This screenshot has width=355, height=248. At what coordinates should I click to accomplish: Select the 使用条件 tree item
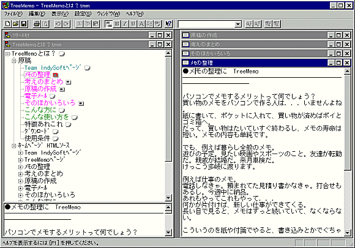click(x=37, y=138)
